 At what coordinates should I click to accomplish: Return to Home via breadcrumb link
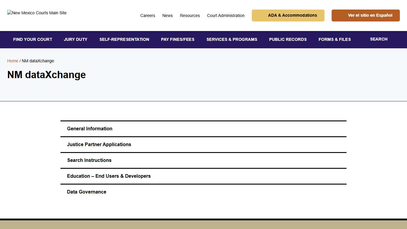13,61
